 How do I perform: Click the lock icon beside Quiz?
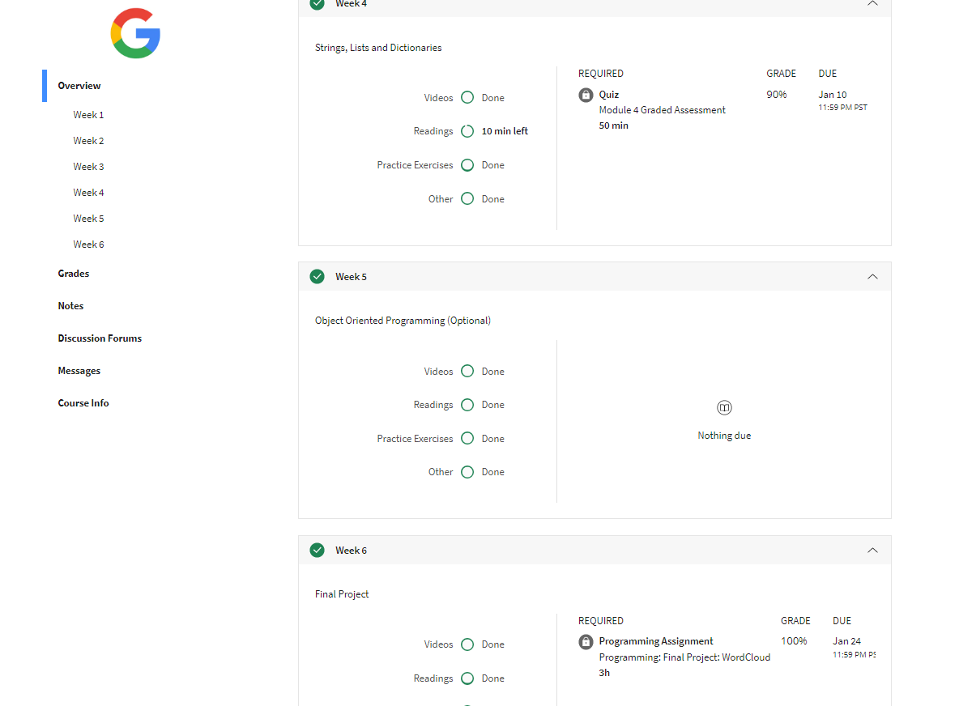click(x=586, y=96)
